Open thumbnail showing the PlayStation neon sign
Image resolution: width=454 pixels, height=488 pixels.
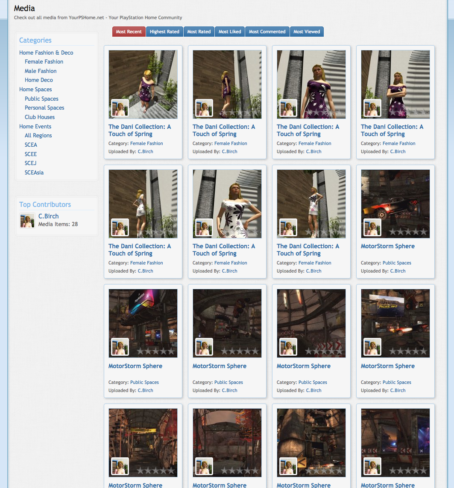[143, 323]
